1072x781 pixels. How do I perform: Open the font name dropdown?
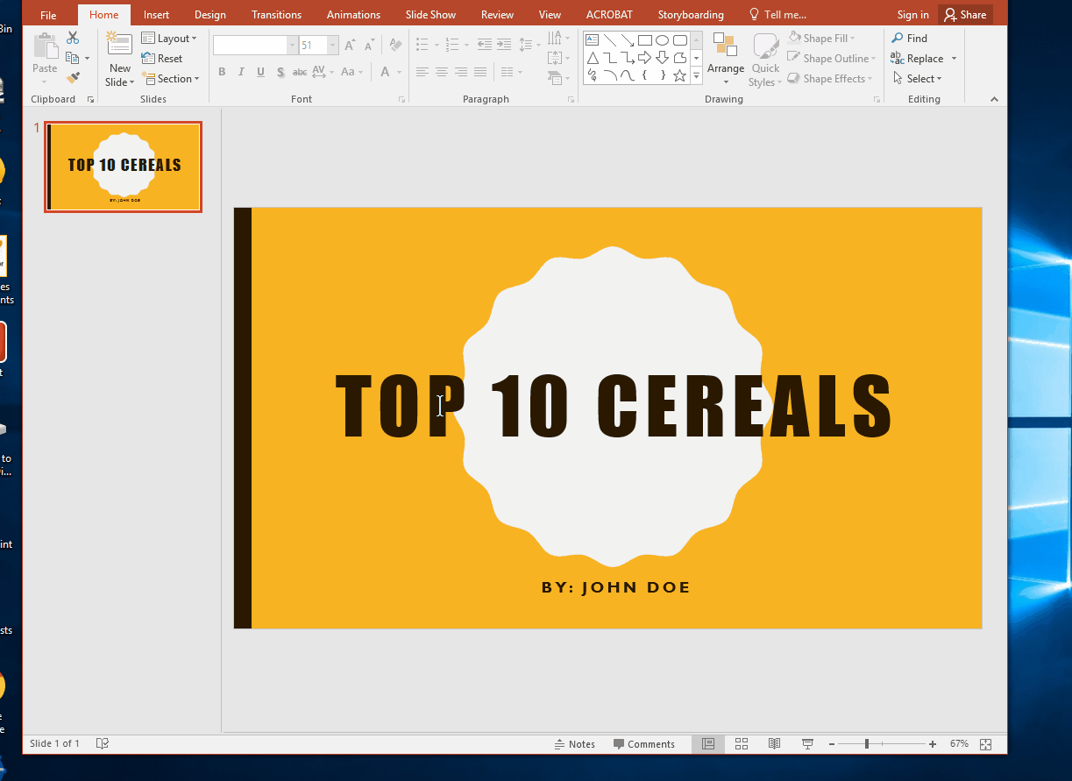click(x=292, y=45)
